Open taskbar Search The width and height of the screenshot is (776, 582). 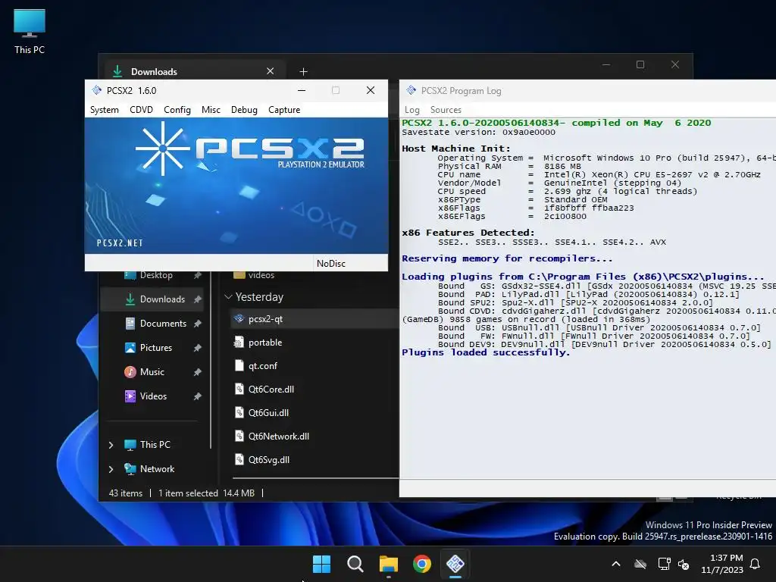point(355,564)
